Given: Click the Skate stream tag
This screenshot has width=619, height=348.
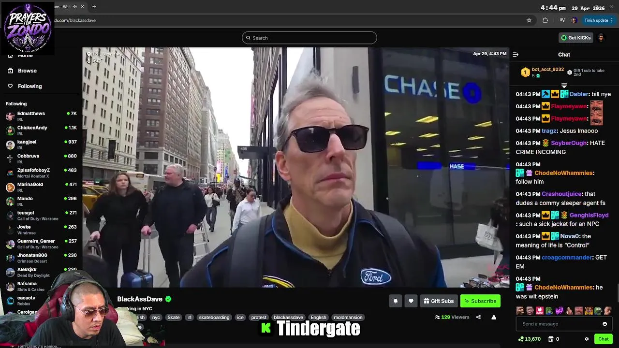Looking at the screenshot, I should [x=174, y=318].
